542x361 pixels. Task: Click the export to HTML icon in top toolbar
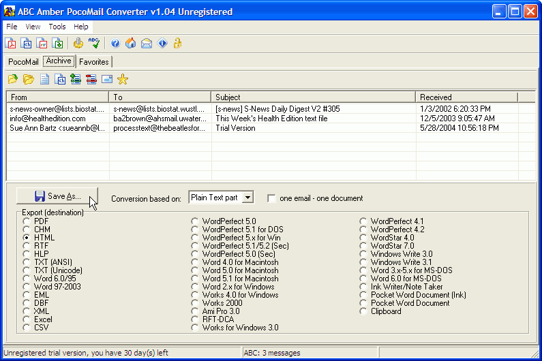pyautogui.click(x=27, y=43)
